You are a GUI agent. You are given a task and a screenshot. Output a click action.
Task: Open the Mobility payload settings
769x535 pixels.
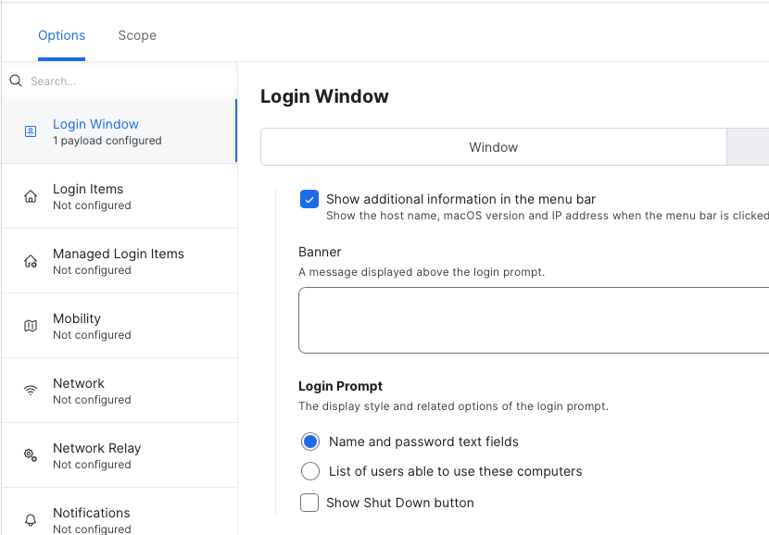(x=119, y=326)
